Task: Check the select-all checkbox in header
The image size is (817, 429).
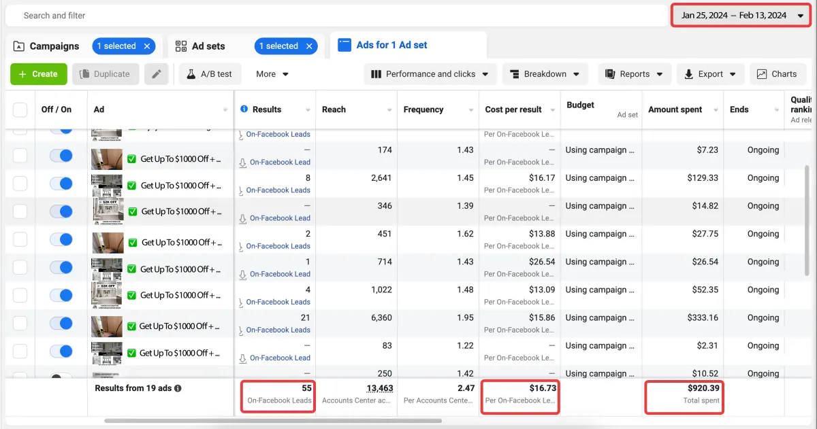Action: 20,109
